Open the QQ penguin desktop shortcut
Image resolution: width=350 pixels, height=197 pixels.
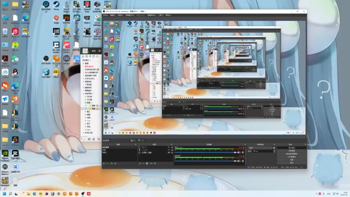click(15, 73)
